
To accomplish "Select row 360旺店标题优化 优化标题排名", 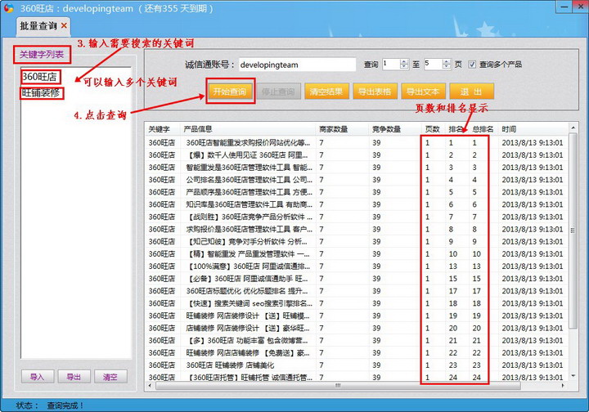I will pyautogui.click(x=357, y=292).
